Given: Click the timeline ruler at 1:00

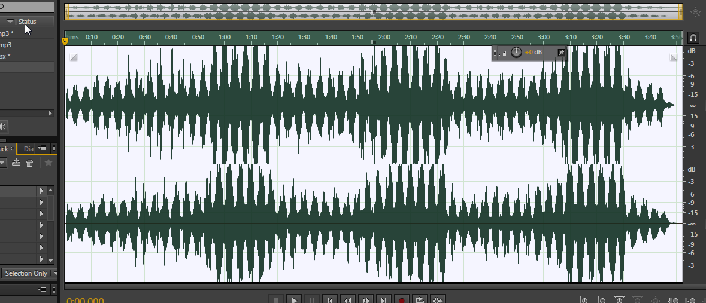Looking at the screenshot, I should 224,37.
